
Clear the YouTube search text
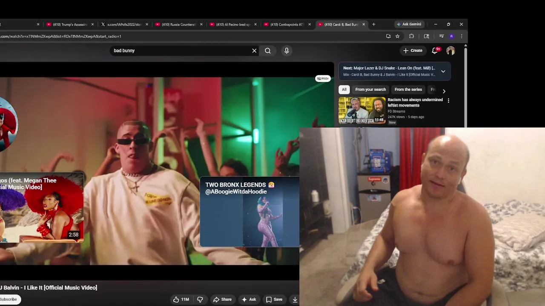click(x=254, y=51)
